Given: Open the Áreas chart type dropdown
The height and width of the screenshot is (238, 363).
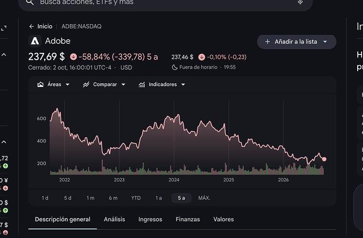Looking at the screenshot, I should (54, 84).
